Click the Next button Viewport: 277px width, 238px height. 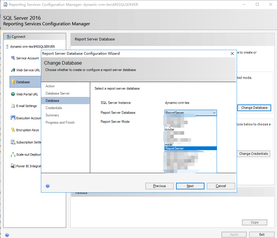(190, 186)
